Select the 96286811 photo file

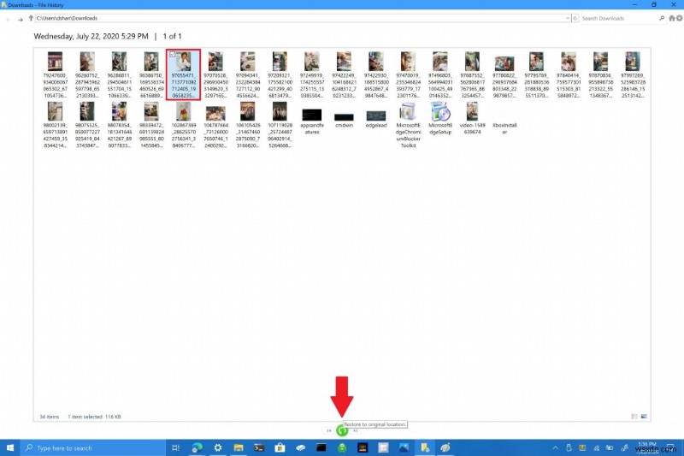[119, 74]
